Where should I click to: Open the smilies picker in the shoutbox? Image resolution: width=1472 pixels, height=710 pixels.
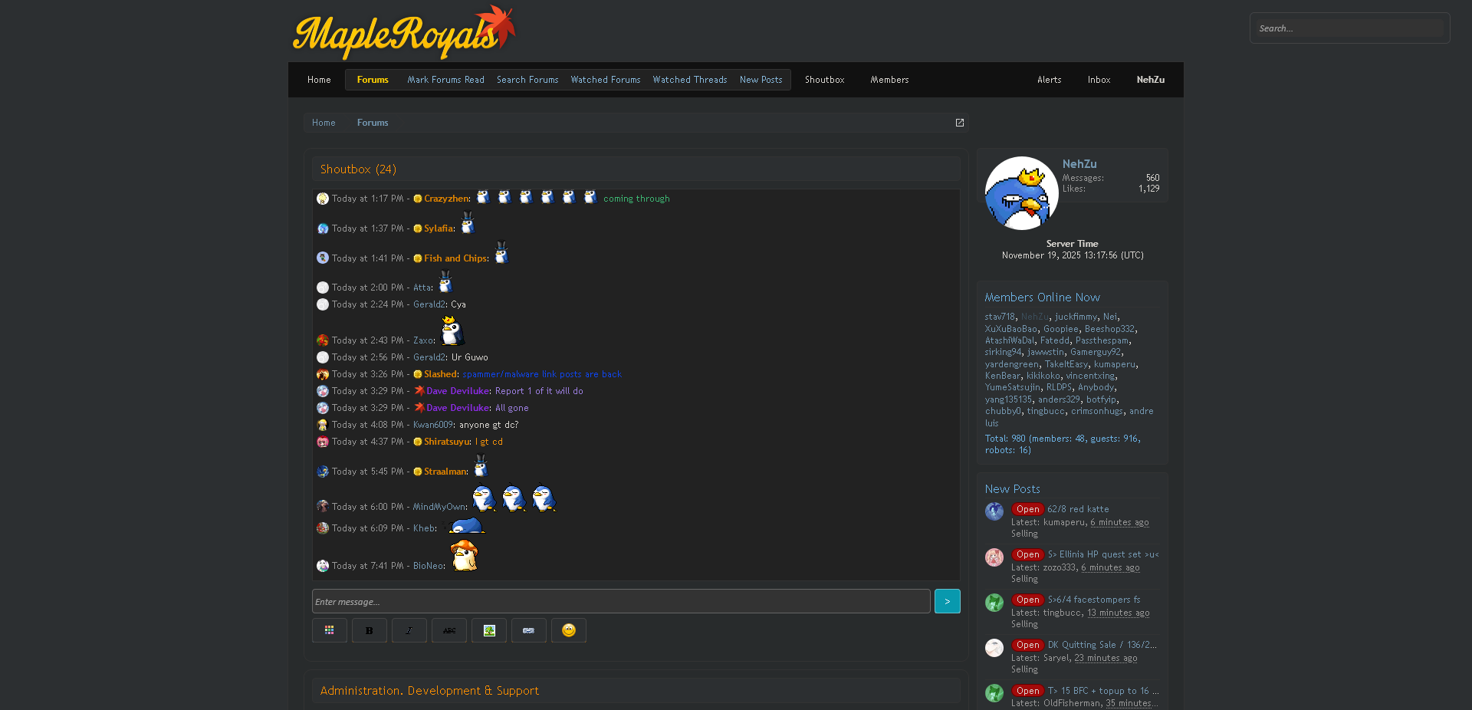click(x=568, y=630)
